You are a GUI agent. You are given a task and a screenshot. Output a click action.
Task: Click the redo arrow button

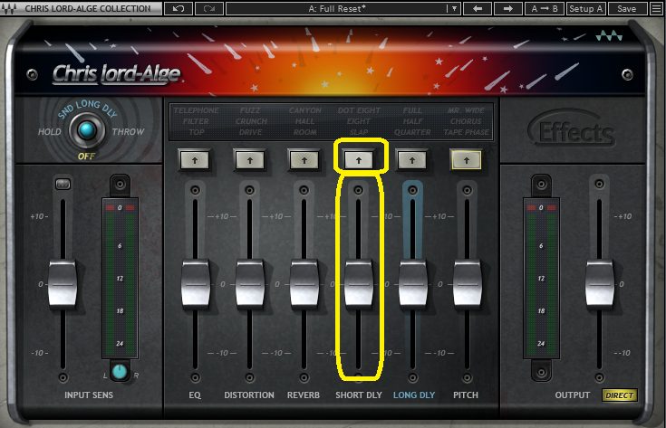point(208,8)
